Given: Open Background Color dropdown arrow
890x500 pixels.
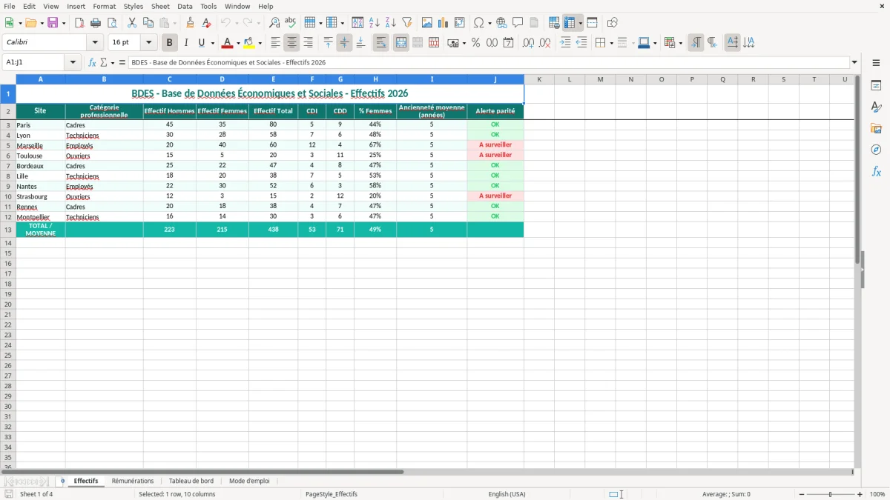Looking at the screenshot, I should click(x=260, y=43).
